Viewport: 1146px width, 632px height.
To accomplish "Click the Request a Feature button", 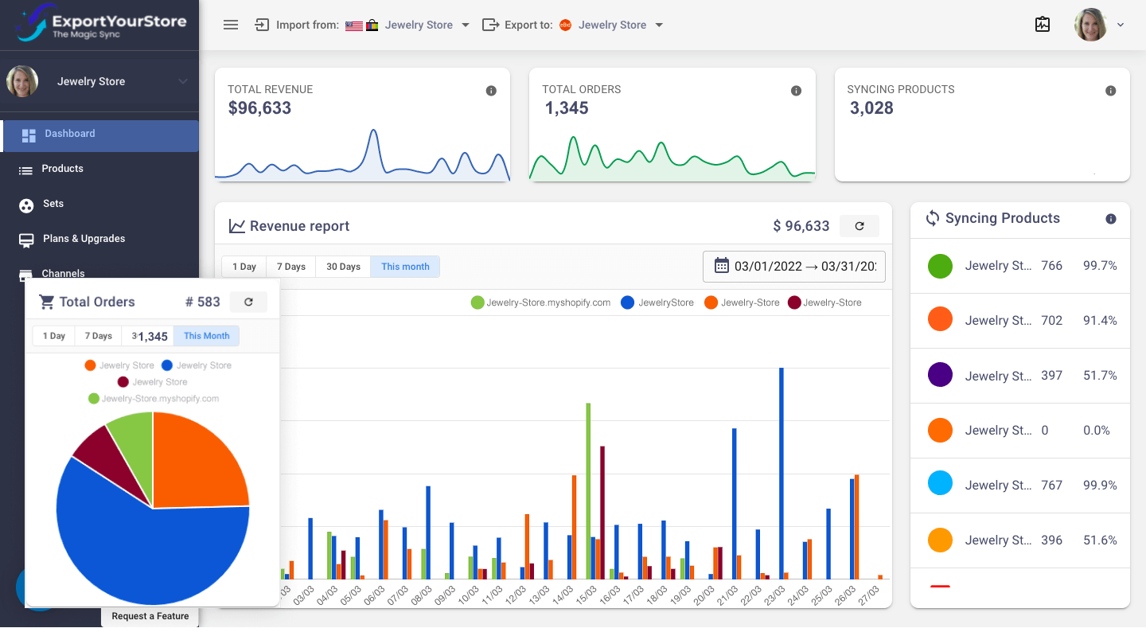I will coord(150,616).
